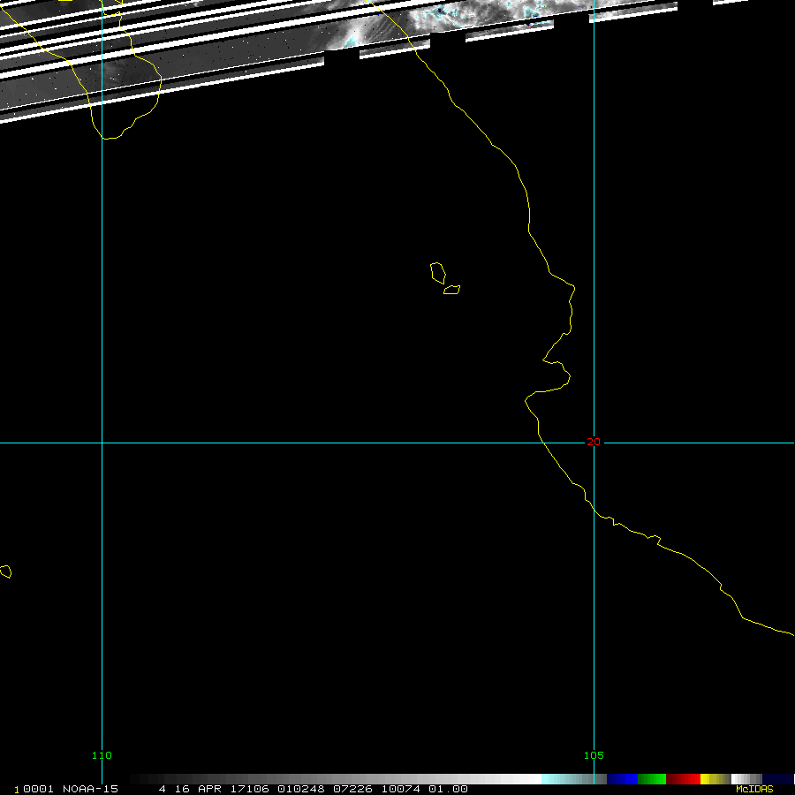Pick the dark red segment of the color bar
The width and height of the screenshot is (795, 795).
(x=683, y=779)
